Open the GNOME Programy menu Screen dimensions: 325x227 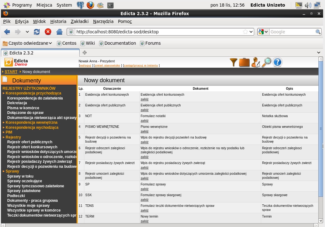(x=18, y=5)
